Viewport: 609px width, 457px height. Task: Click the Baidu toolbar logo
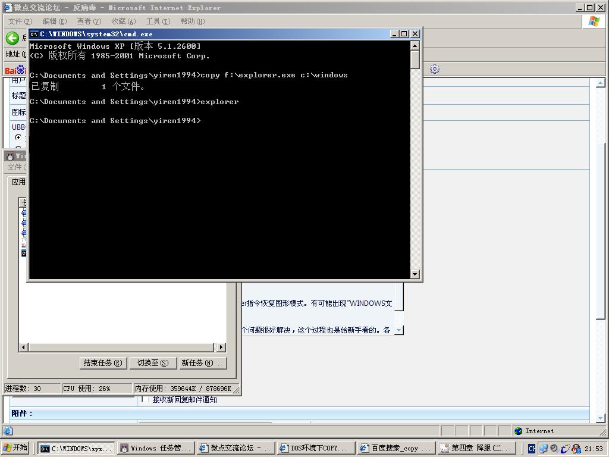pyautogui.click(x=14, y=70)
